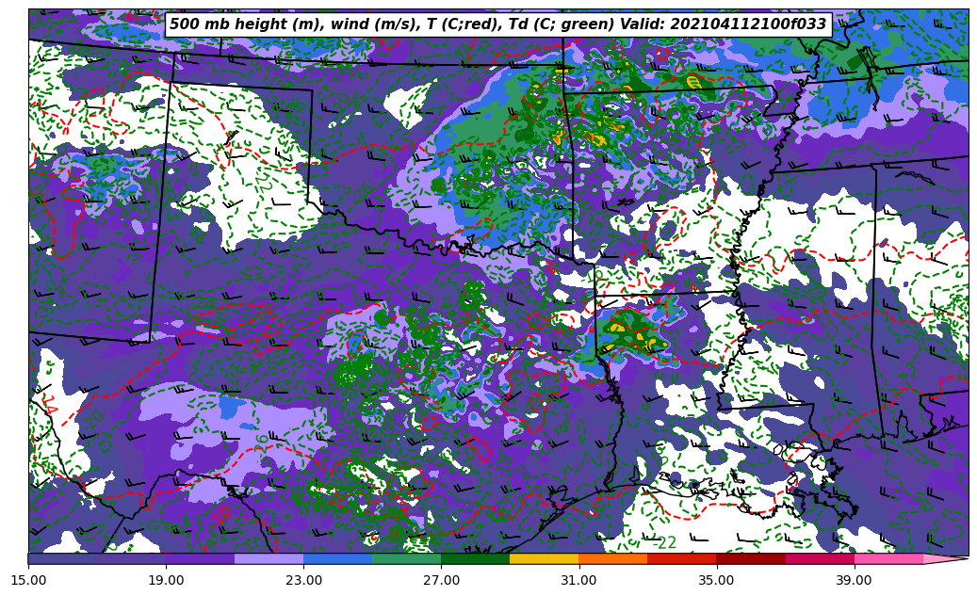Click the dark green colorbar segment
This screenshot has height=596, width=977.
pos(475,558)
